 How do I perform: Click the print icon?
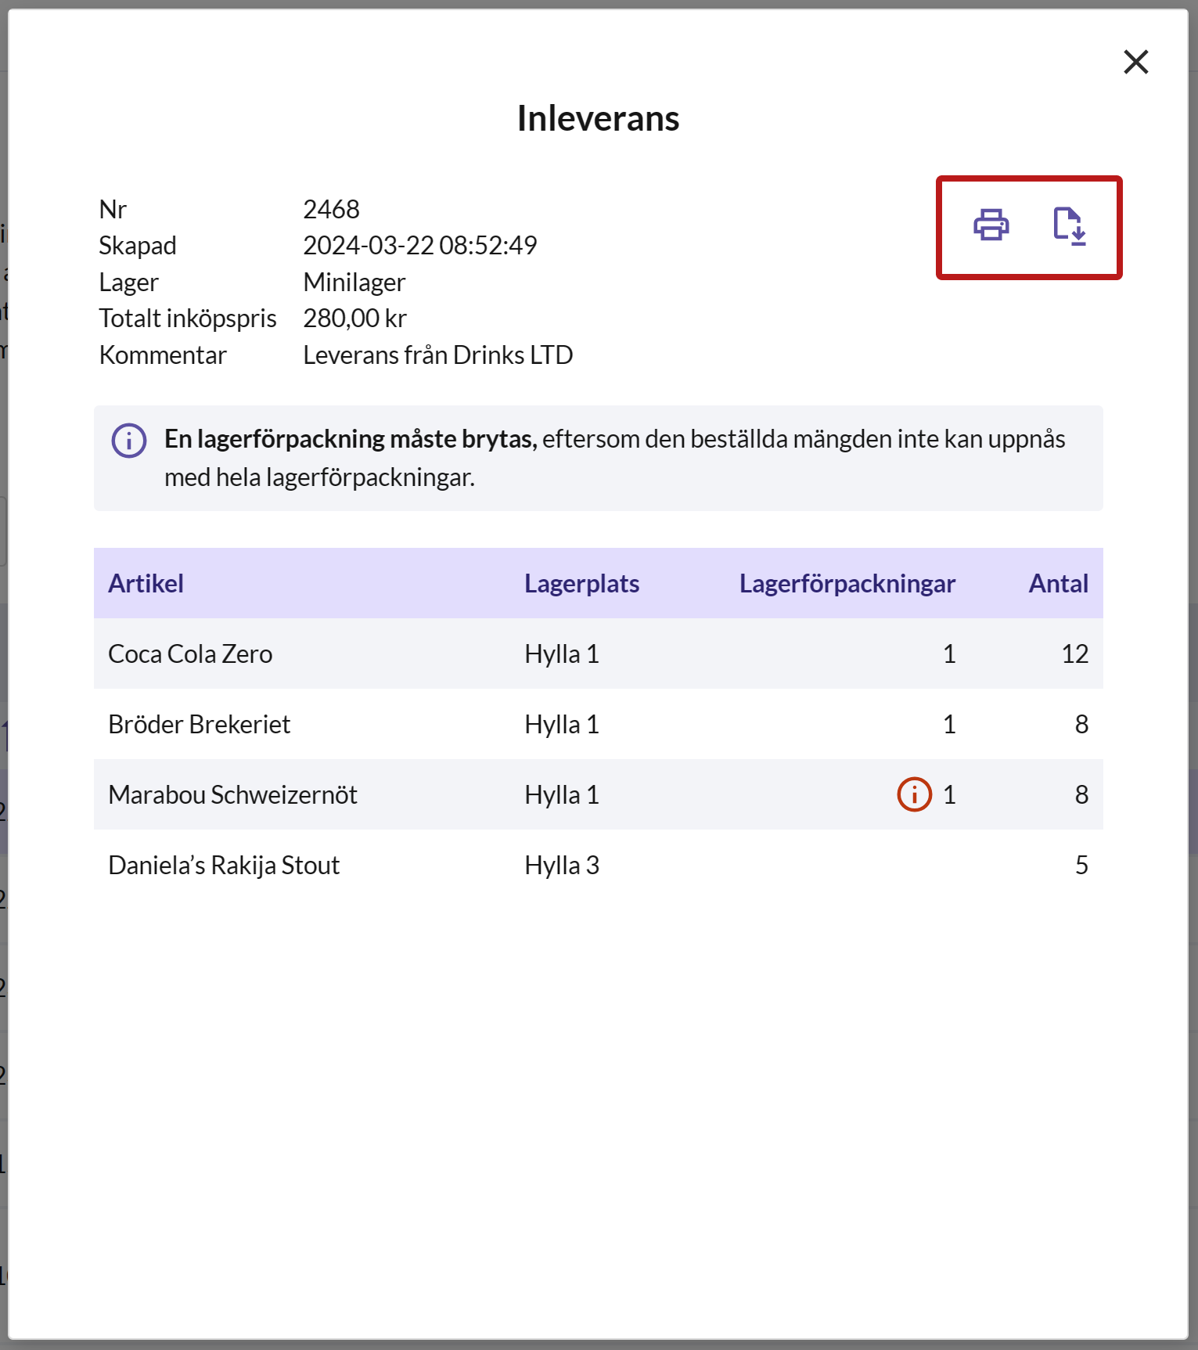coord(991,225)
